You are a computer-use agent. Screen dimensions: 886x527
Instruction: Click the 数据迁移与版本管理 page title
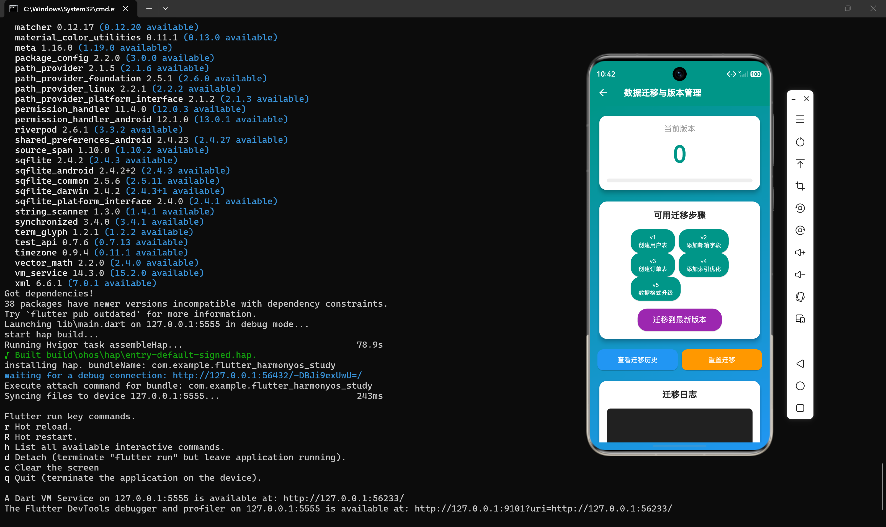pos(663,93)
